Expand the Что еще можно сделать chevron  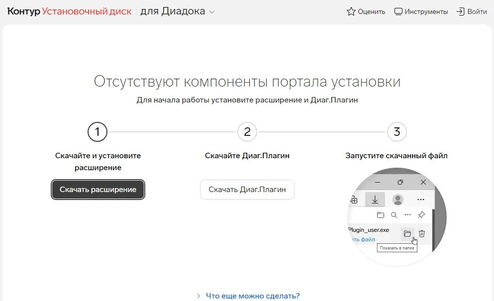198,296
